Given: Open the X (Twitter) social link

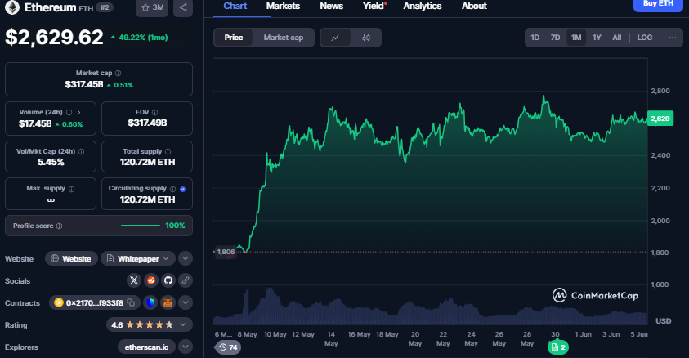Looking at the screenshot, I should (x=134, y=280).
